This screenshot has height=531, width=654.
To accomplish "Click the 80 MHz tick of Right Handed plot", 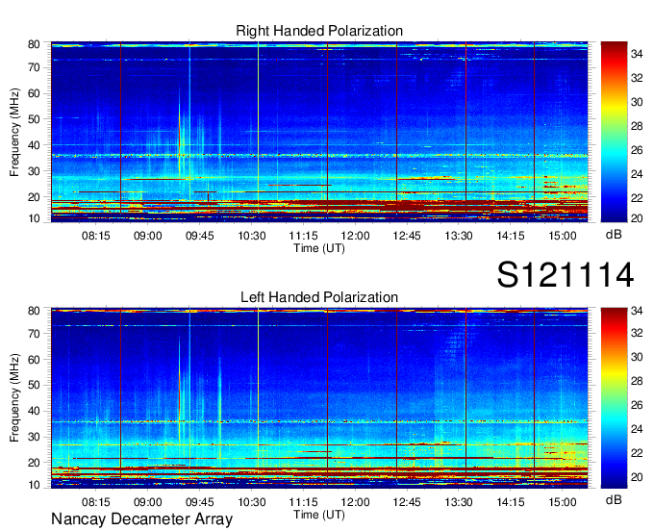I will pyautogui.click(x=34, y=44).
